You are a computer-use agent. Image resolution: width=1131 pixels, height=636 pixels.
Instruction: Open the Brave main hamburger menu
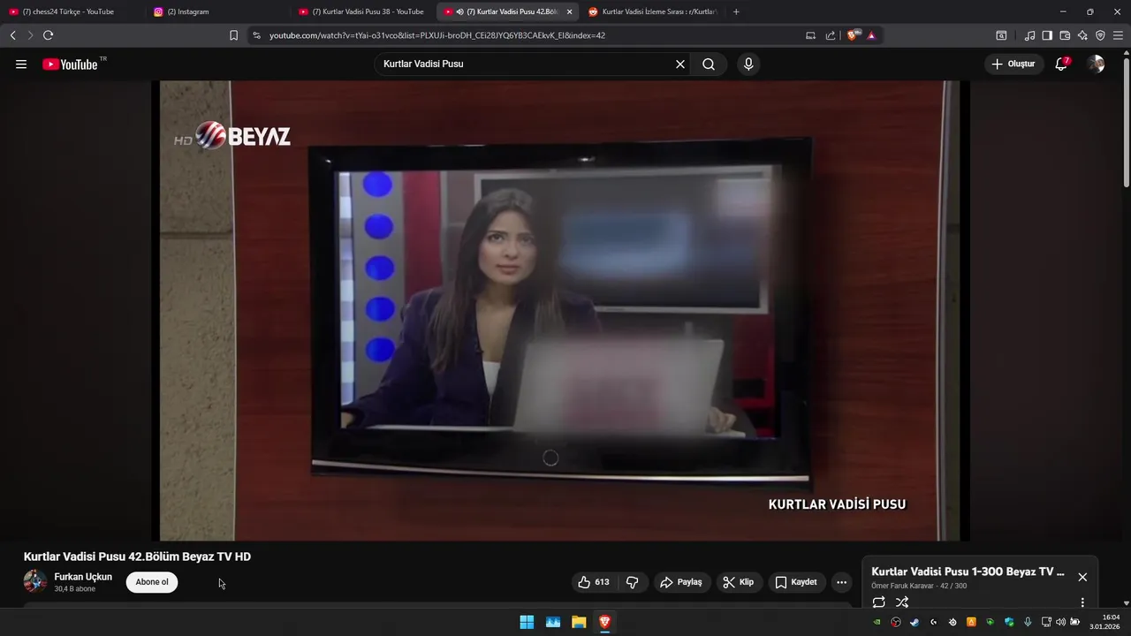pos(1119,35)
